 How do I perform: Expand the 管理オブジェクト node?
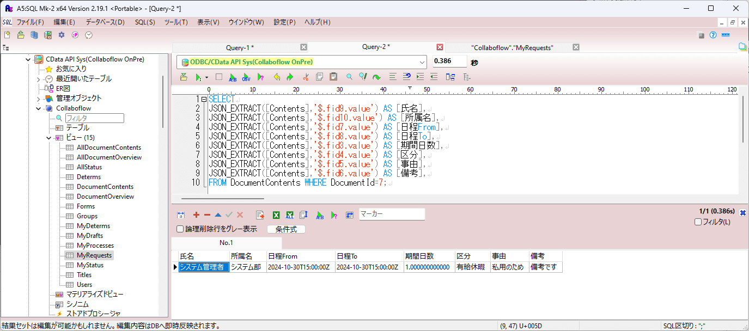coord(39,99)
